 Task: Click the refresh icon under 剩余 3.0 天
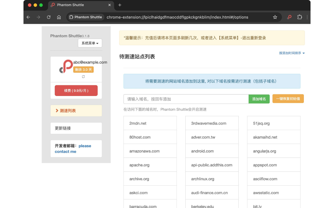[83, 77]
